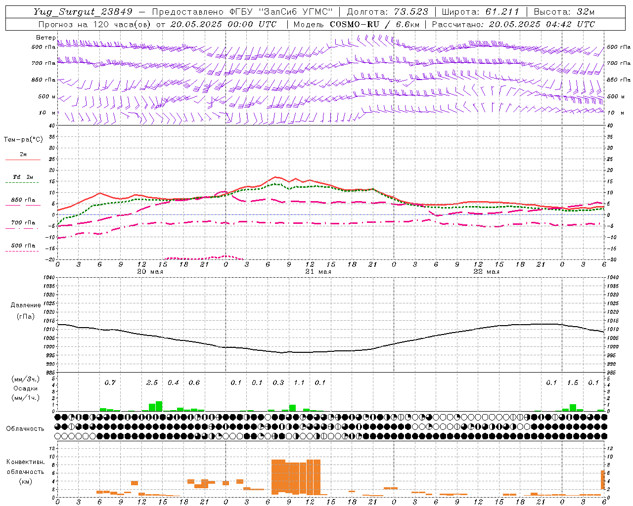Select precipitation total 0.7
This screenshot has height=506, width=633.
110,382
